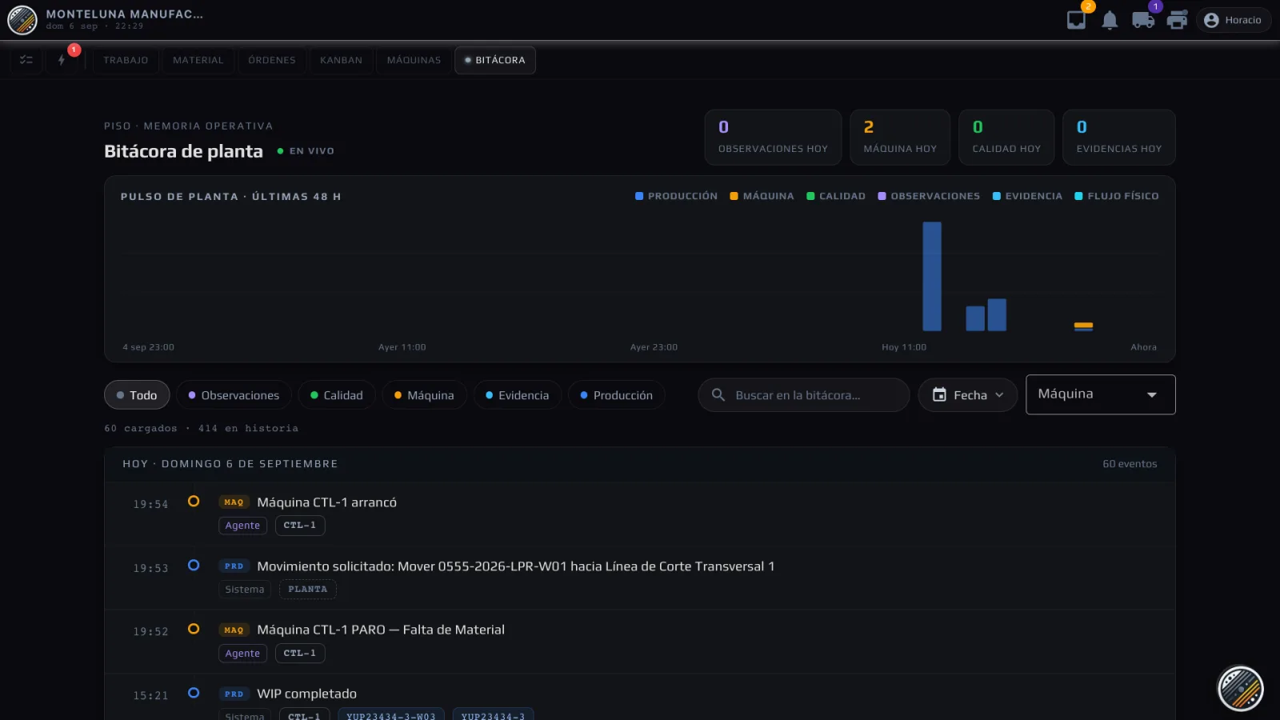Open the Horacio user menu
The image size is (1280, 720).
click(x=1233, y=20)
